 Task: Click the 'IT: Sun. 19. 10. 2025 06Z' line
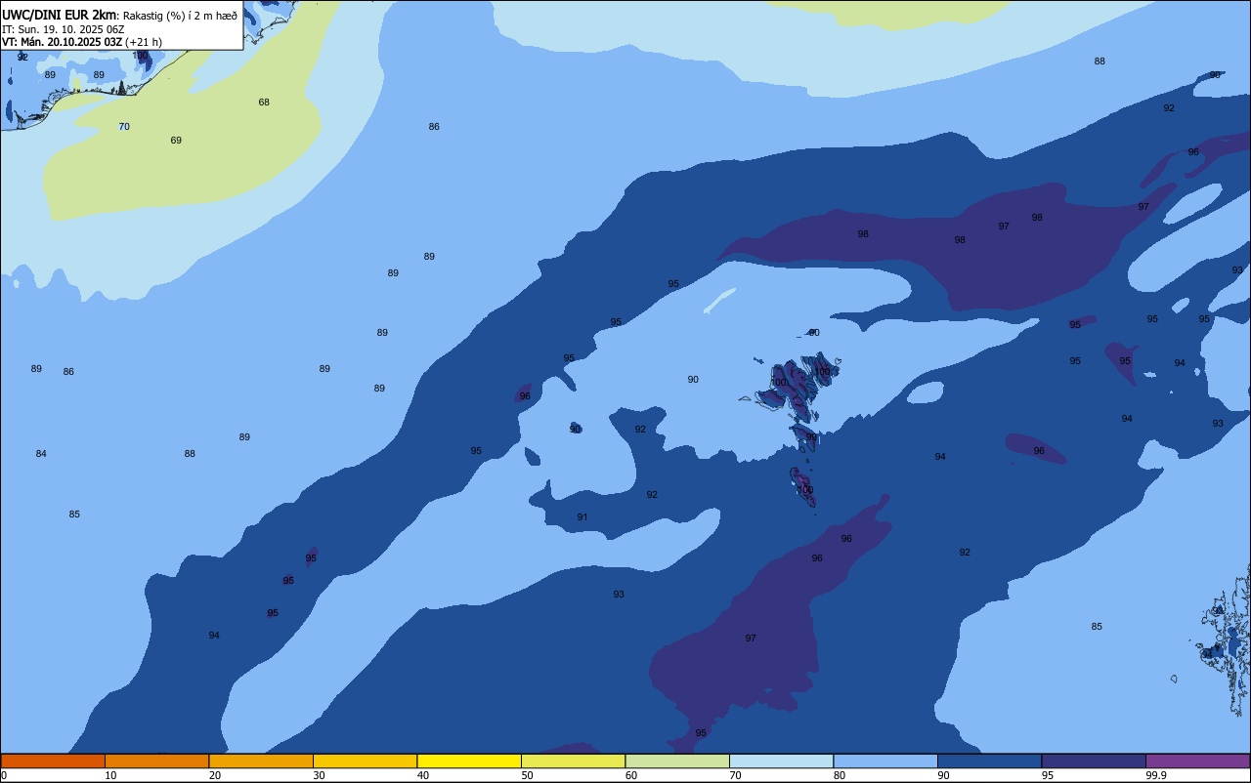click(64, 29)
